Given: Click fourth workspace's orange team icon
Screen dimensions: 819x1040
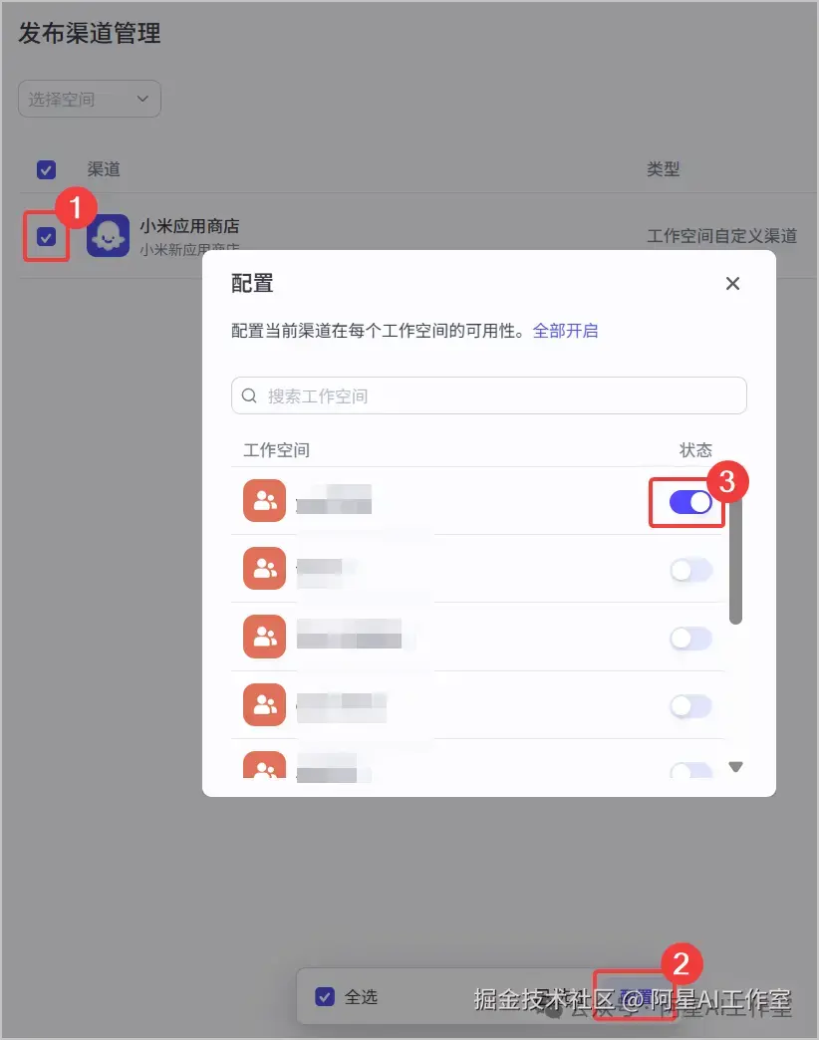Looking at the screenshot, I should pos(265,704).
